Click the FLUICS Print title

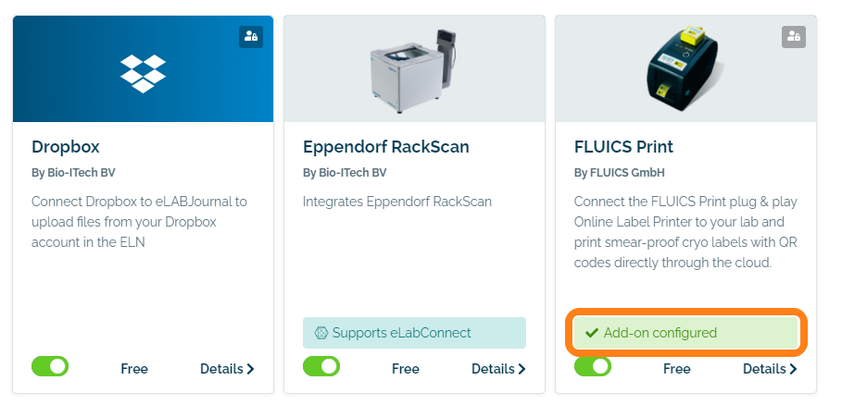pos(623,146)
